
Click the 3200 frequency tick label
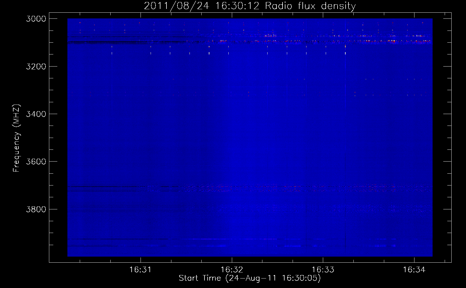[36, 67]
